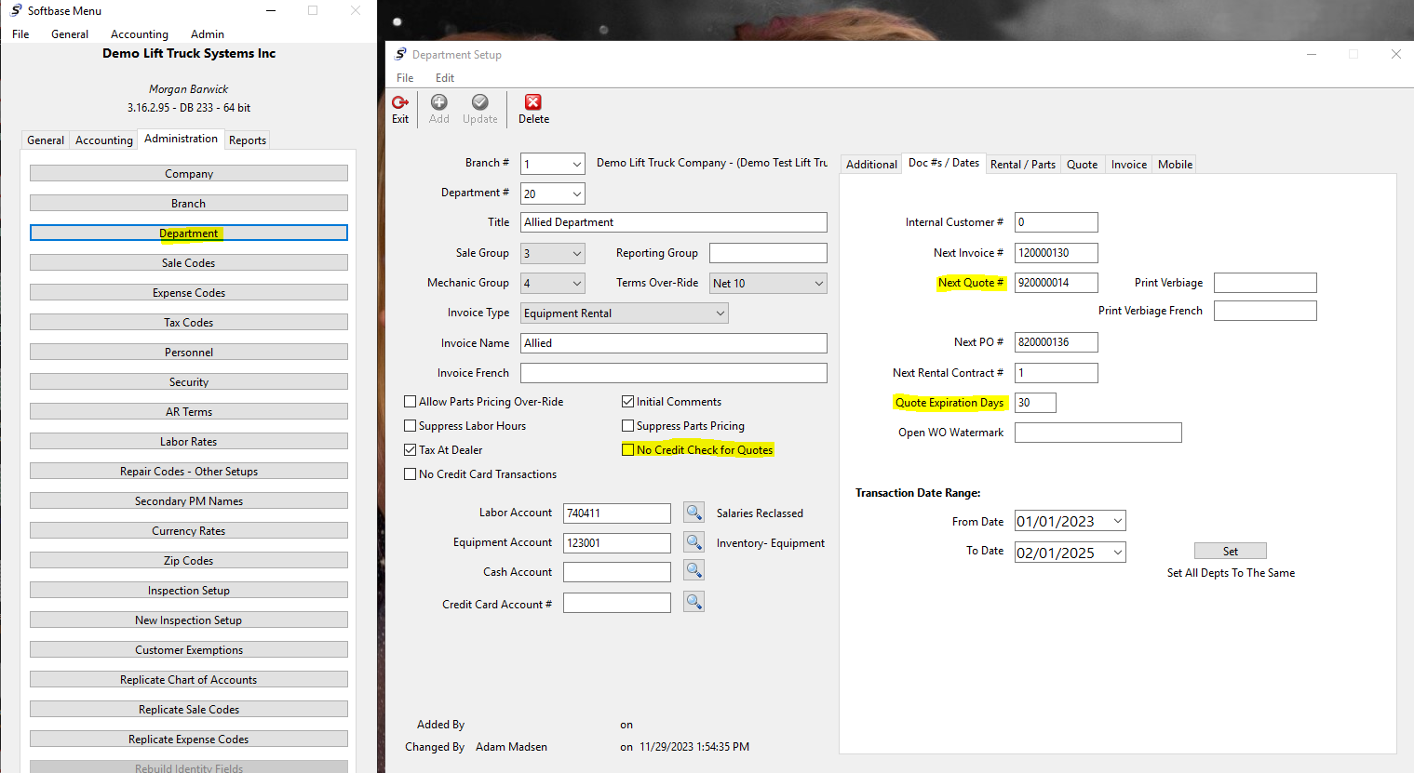Click the Labor Rates button

point(189,442)
